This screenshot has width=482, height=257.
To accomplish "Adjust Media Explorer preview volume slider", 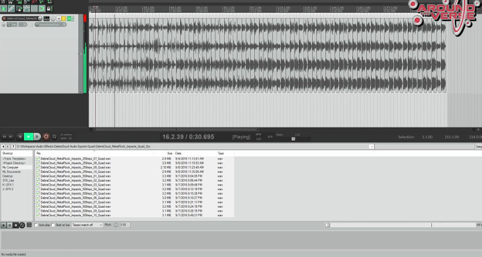I will [x=401, y=225].
